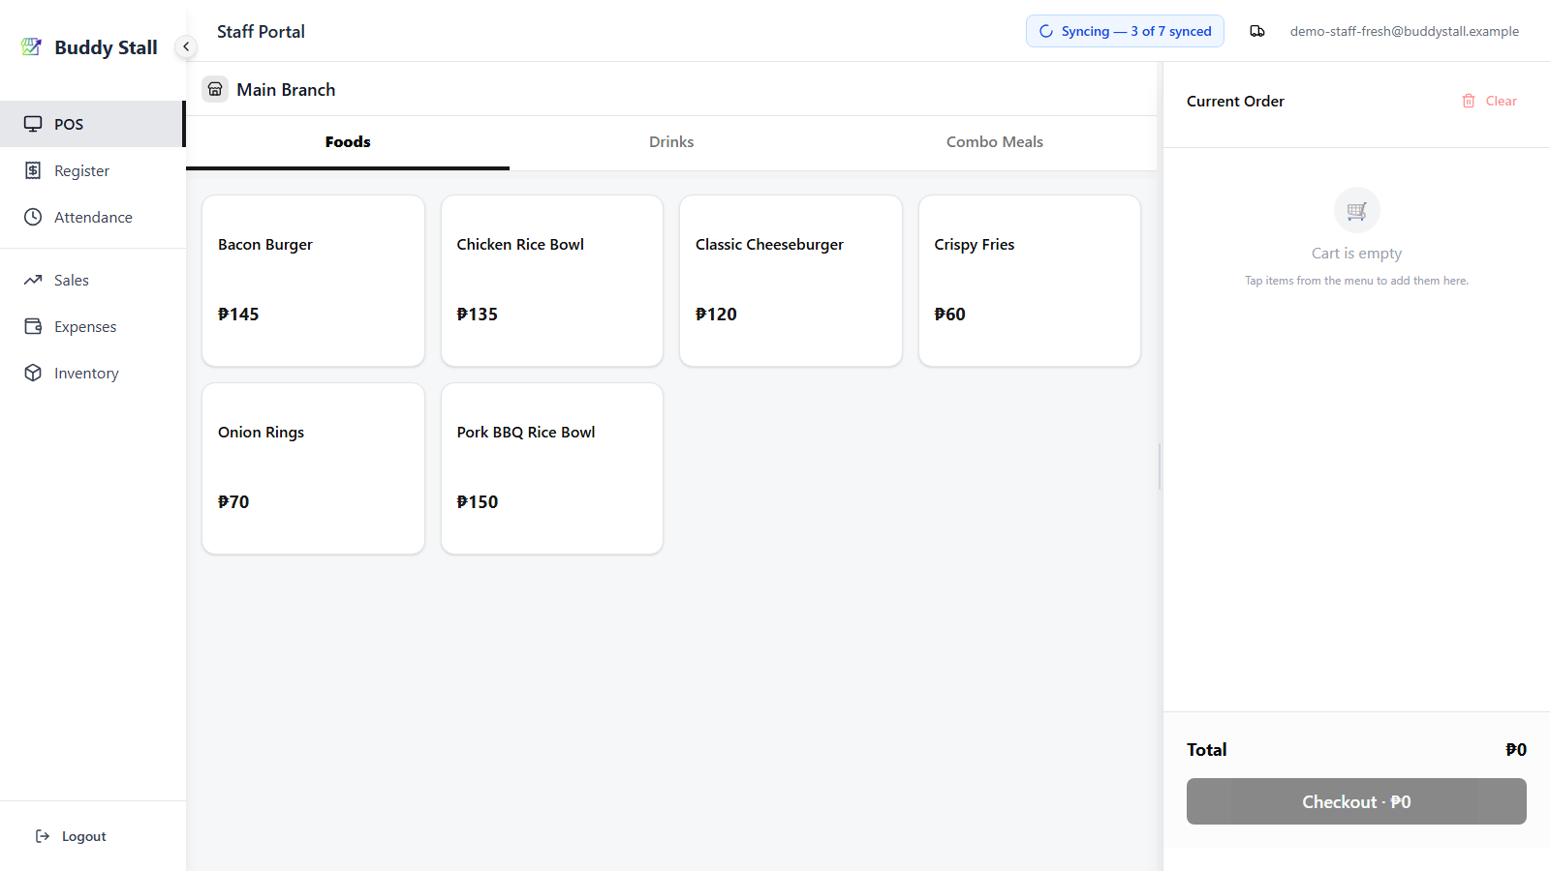Click the Buddy Stall logo icon

pyautogui.click(x=31, y=46)
